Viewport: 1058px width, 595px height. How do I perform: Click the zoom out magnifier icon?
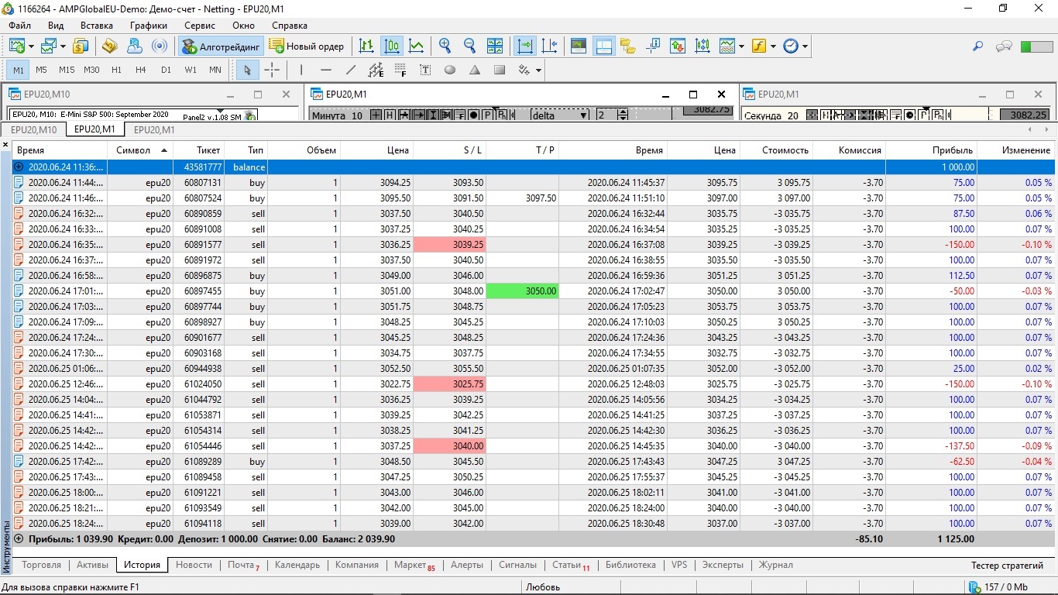(x=469, y=46)
